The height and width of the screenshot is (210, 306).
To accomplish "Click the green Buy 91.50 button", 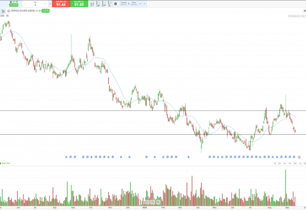I will pos(79,4).
